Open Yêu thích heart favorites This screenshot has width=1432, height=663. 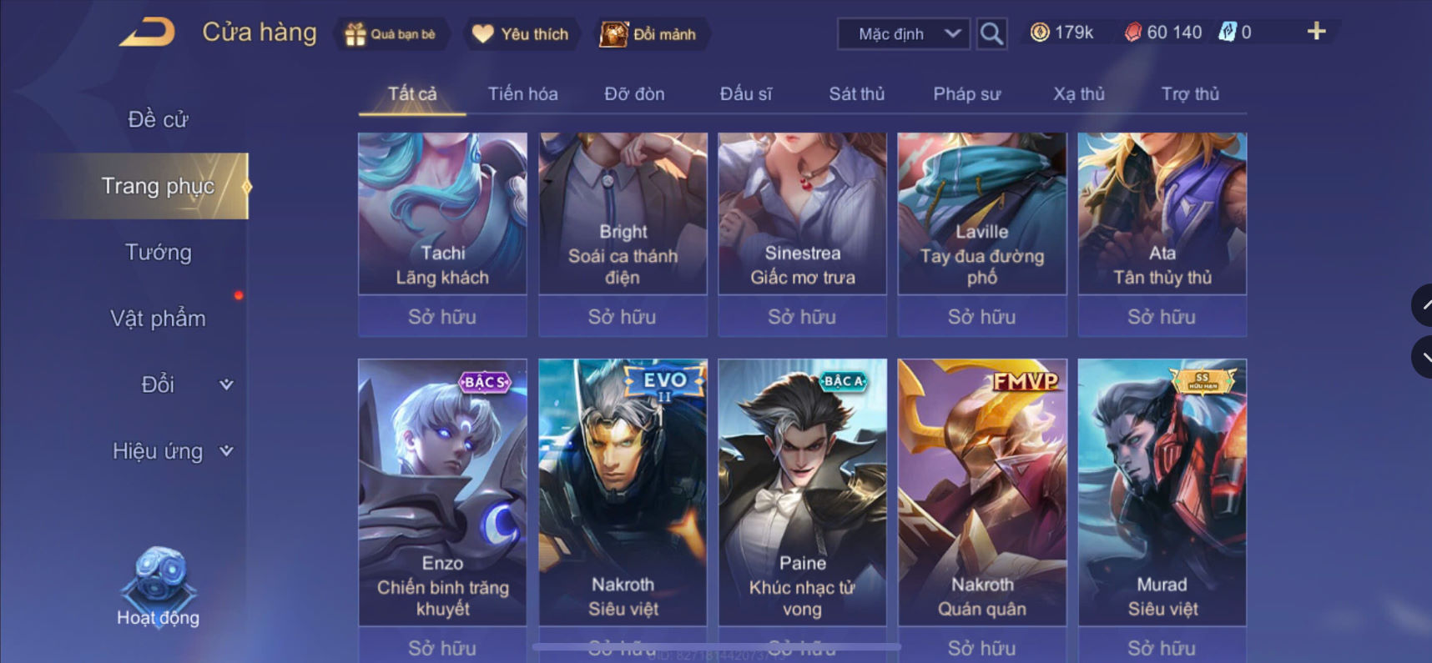pos(483,33)
